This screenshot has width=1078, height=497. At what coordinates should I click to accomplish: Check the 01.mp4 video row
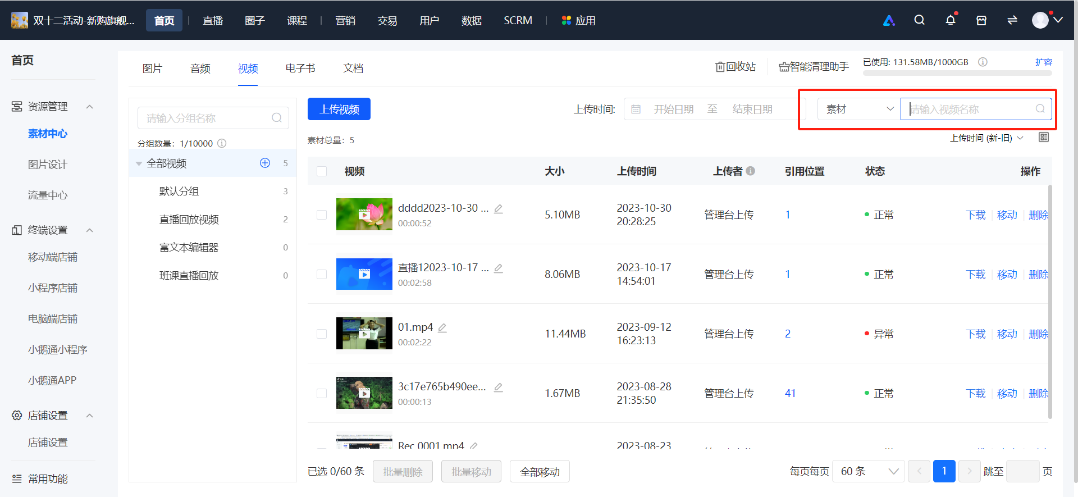(x=322, y=334)
